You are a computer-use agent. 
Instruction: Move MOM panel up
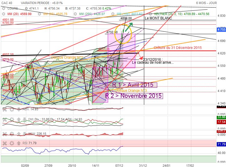(x=18, y=134)
